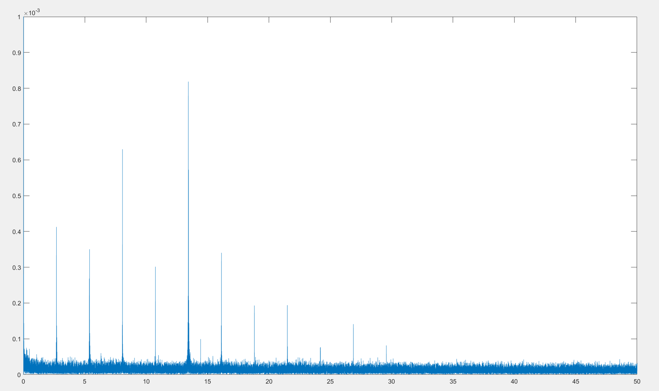
Task: Click the x-axis tick label 40
Action: pyautogui.click(x=514, y=381)
